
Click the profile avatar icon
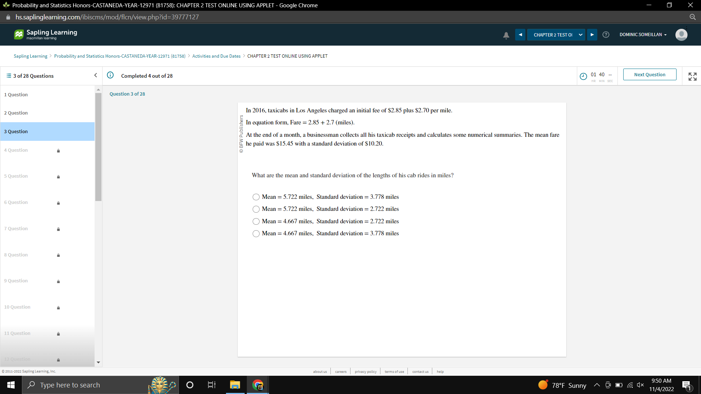[x=681, y=35]
